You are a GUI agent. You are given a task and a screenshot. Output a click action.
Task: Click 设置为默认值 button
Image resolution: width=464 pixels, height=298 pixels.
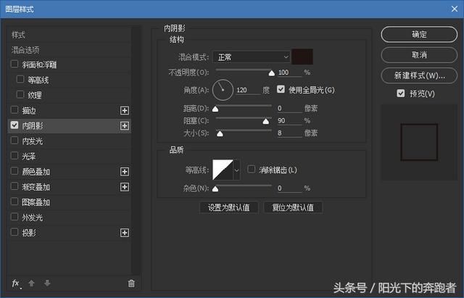[x=229, y=207]
